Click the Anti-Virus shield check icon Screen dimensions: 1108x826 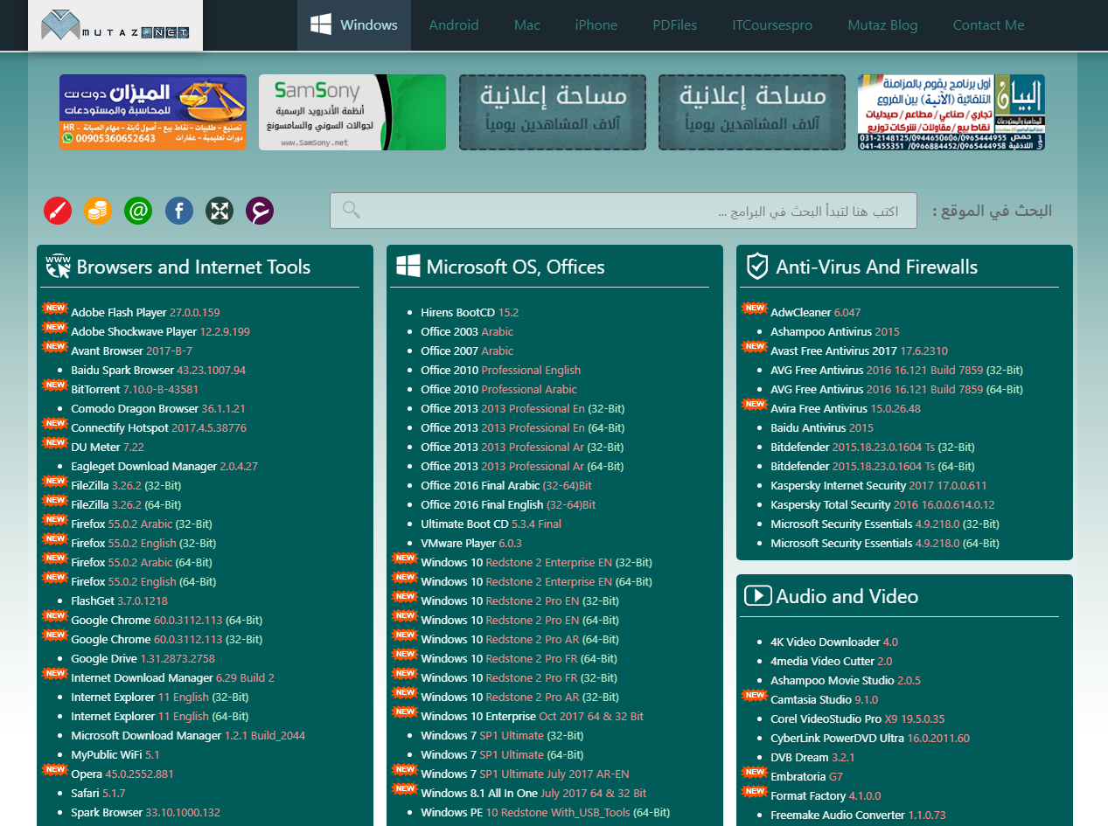tap(756, 267)
